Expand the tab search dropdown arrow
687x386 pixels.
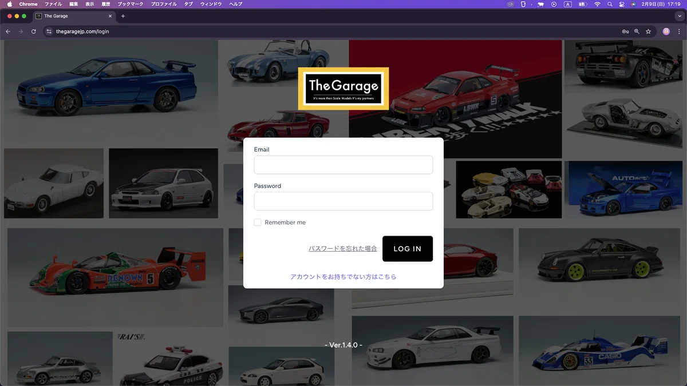(680, 16)
